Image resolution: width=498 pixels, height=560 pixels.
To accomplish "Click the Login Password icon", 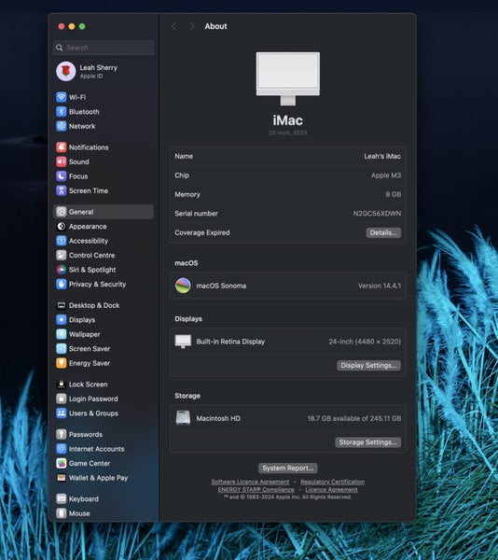I will coord(62,399).
